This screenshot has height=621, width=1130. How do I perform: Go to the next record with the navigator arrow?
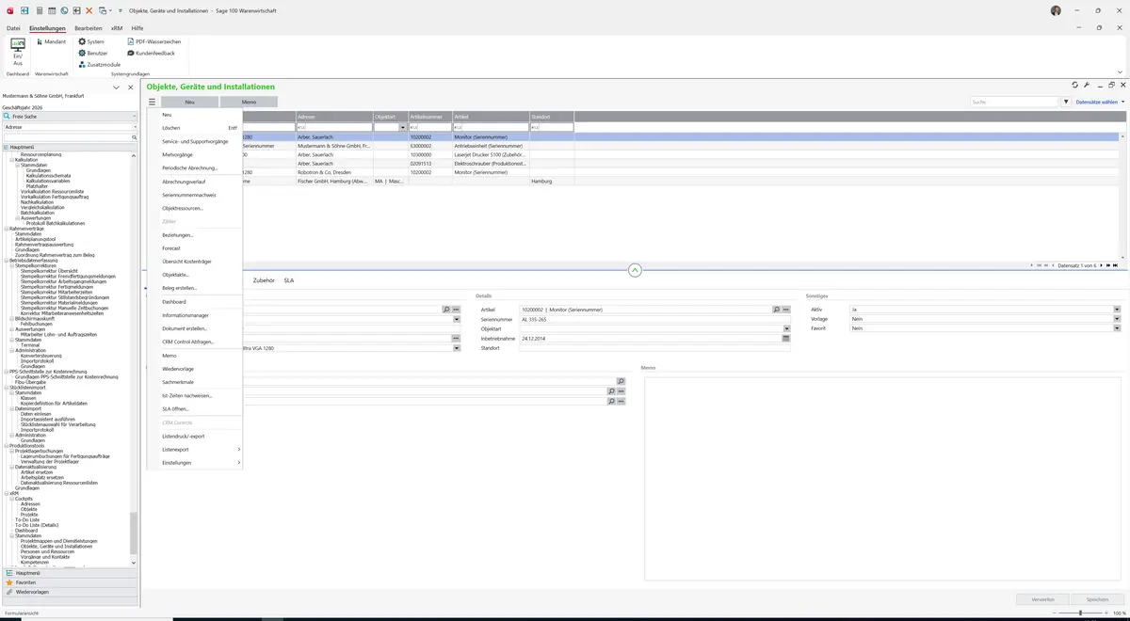pos(1100,265)
